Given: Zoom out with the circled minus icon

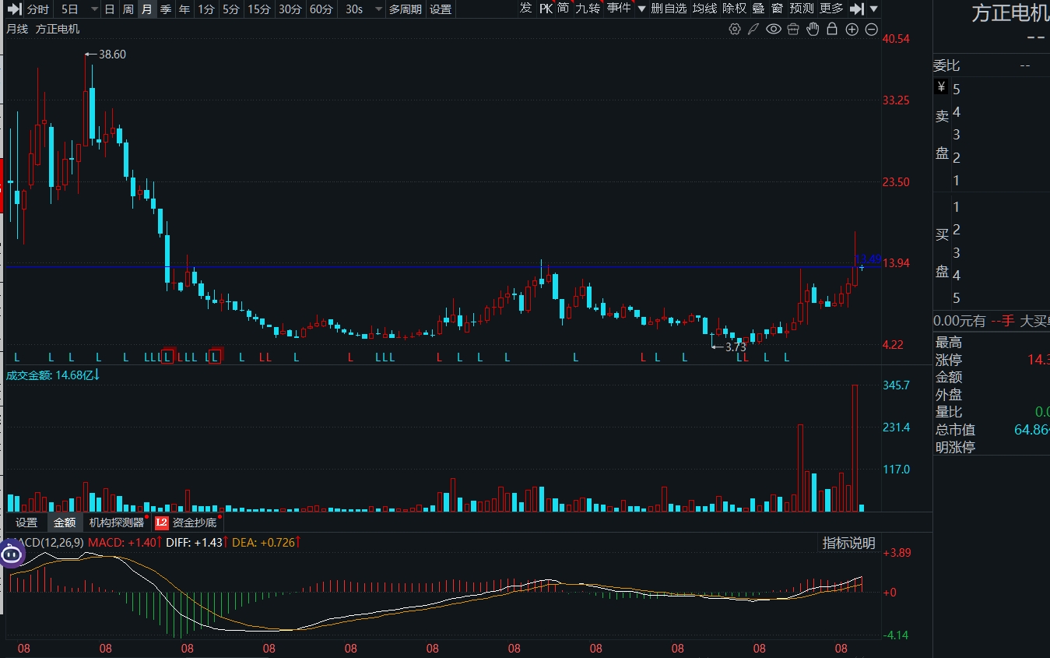Looking at the screenshot, I should pyautogui.click(x=871, y=30).
